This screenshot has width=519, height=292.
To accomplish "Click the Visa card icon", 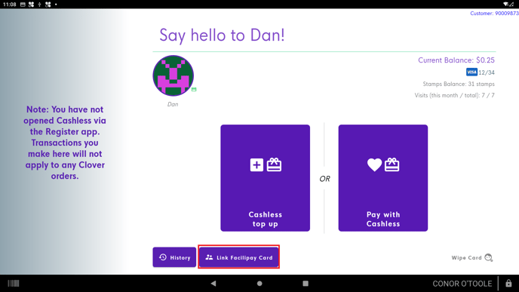I will [x=471, y=72].
